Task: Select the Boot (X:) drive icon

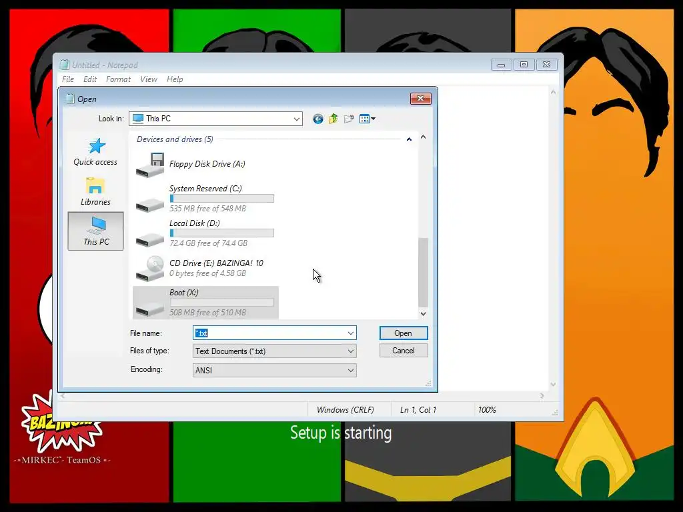Action: click(150, 309)
